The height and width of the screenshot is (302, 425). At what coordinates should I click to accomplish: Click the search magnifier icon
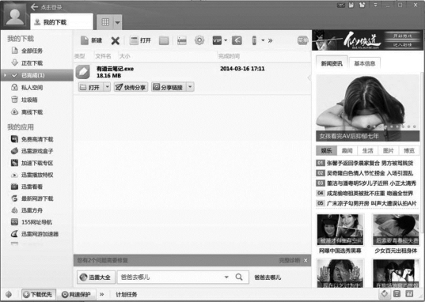pos(239,277)
